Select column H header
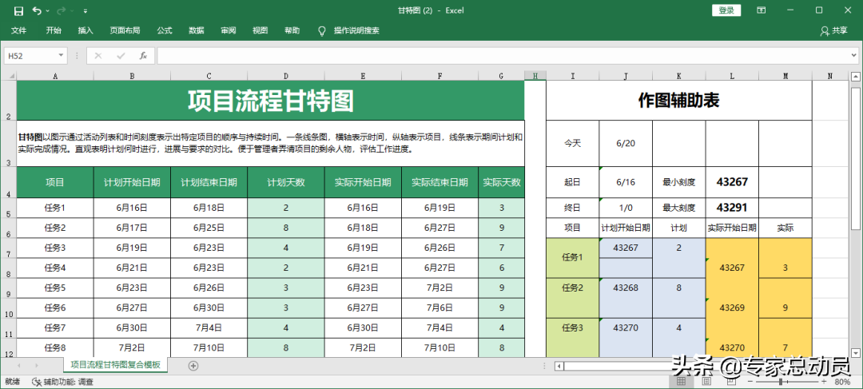863x389 pixels. pos(535,76)
